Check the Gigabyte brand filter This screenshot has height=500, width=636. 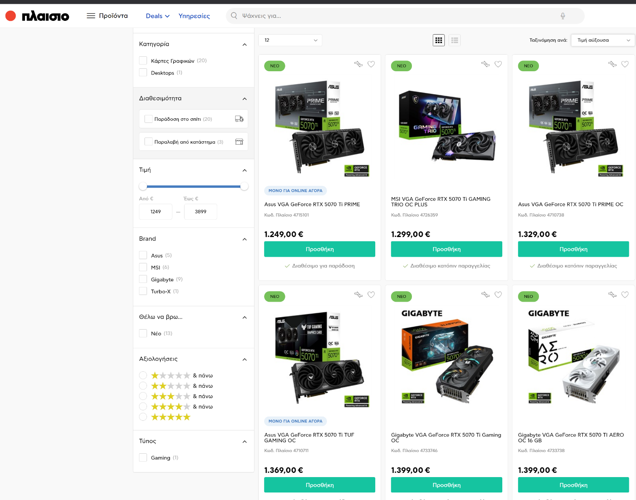tap(143, 279)
